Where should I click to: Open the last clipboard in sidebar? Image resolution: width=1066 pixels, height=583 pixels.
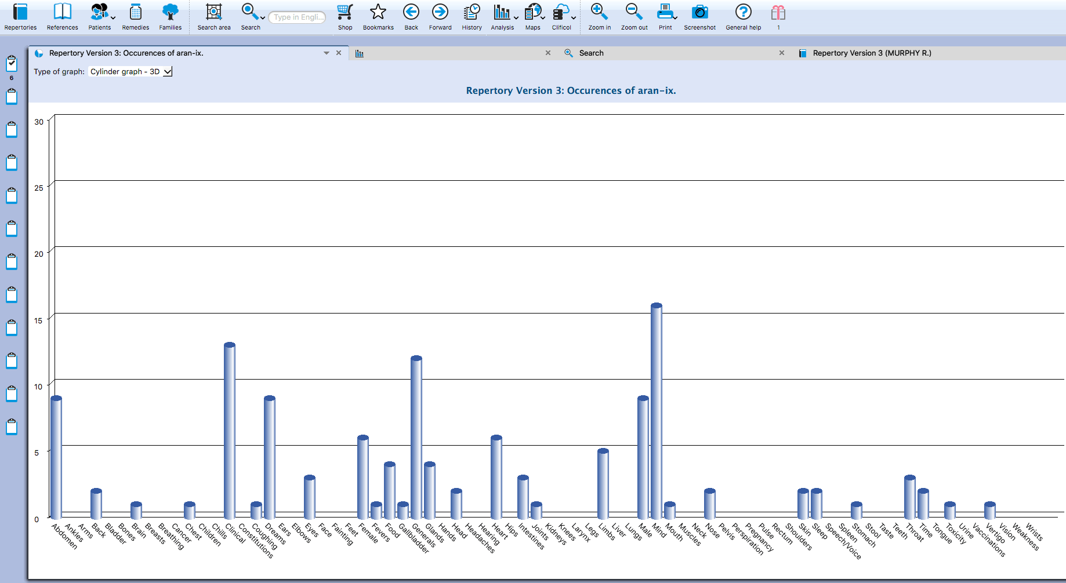click(x=12, y=427)
